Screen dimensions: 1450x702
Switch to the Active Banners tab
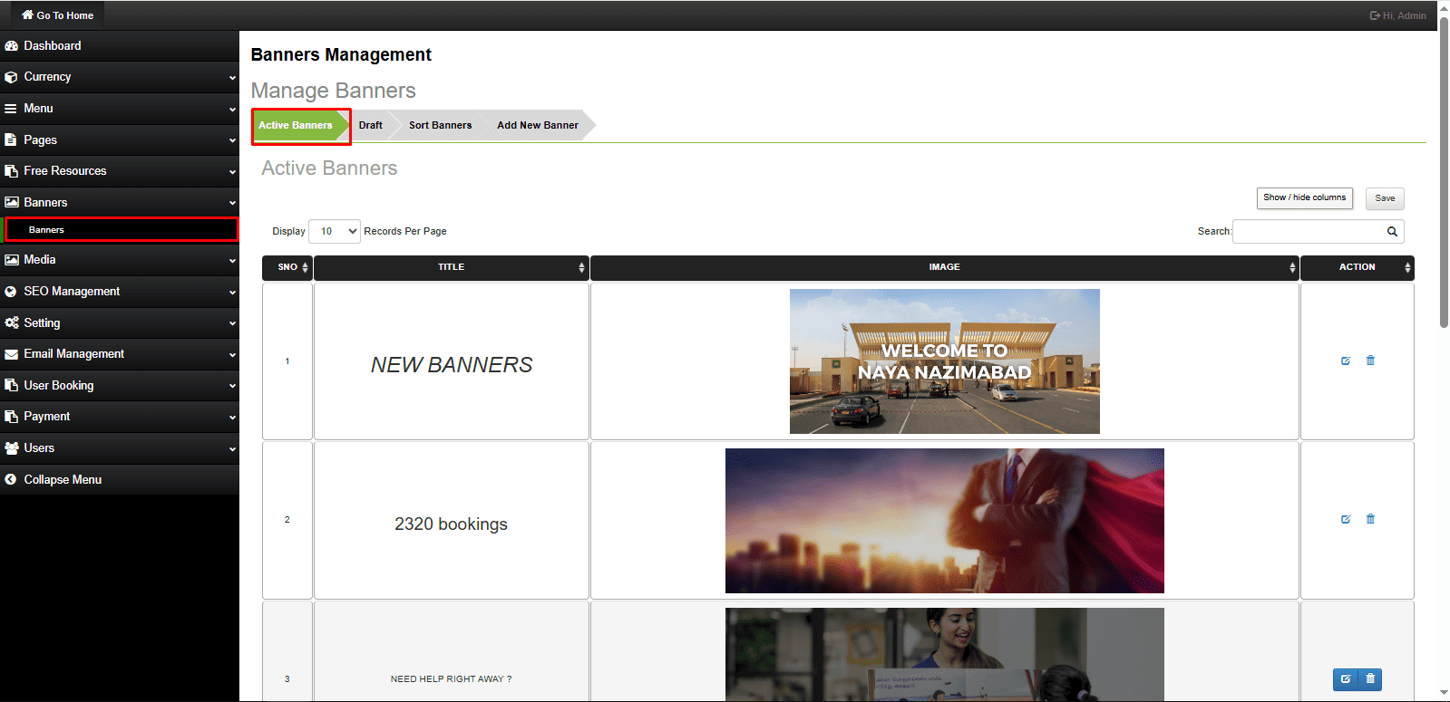[296, 126]
